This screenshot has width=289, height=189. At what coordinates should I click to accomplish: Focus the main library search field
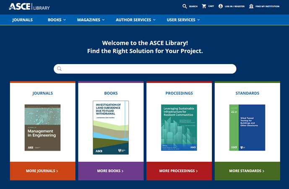coord(145,69)
